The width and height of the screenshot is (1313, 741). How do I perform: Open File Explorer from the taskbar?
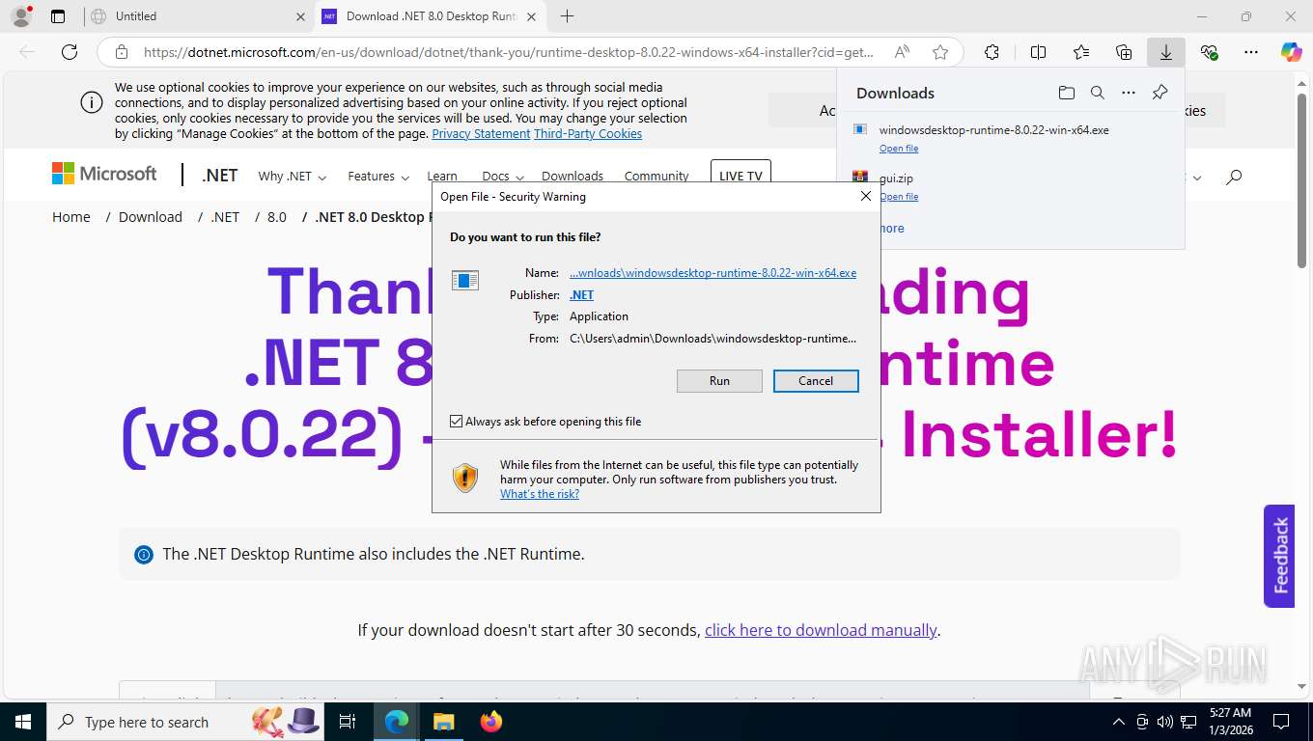click(x=443, y=722)
